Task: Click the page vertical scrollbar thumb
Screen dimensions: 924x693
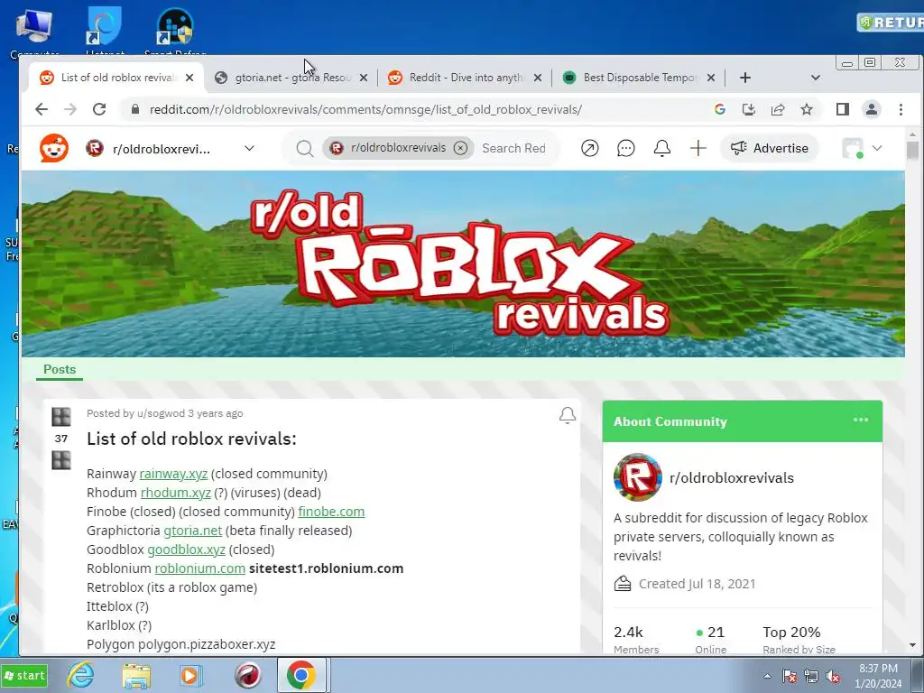Action: point(913,150)
